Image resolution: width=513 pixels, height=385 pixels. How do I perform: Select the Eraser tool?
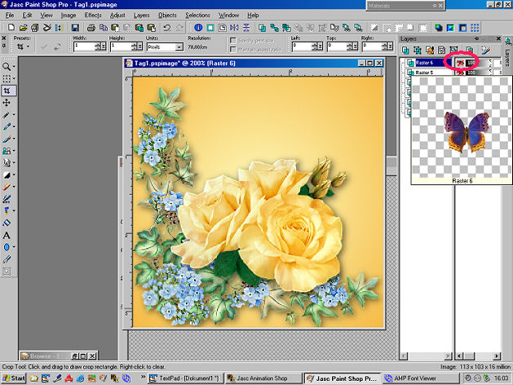pos(7,187)
